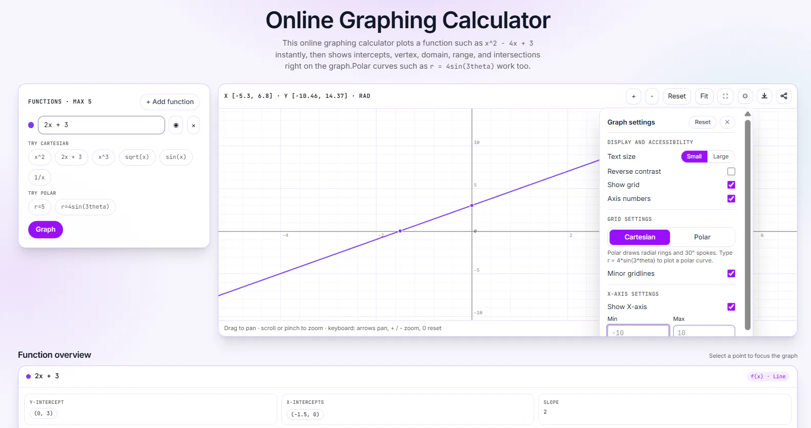
Task: Click the 'f(x) · Line' type badge
Action: pyautogui.click(x=768, y=376)
